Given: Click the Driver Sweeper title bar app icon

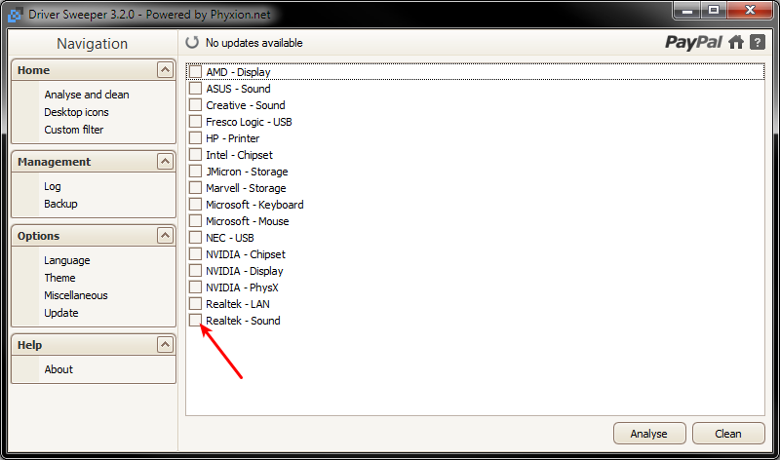Looking at the screenshot, I should click(15, 15).
